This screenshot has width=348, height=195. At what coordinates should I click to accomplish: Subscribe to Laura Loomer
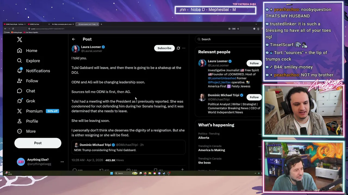164,48
